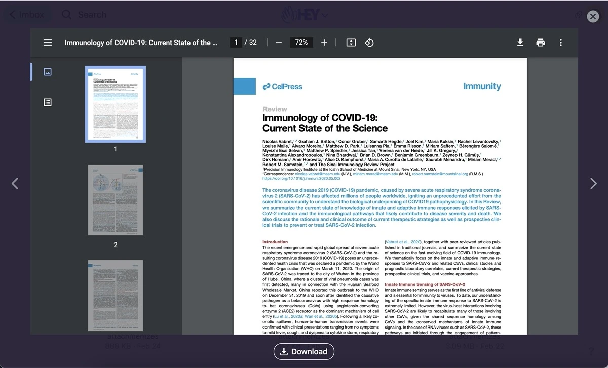Rotate the document counterclockwise
The image size is (608, 368).
click(369, 43)
